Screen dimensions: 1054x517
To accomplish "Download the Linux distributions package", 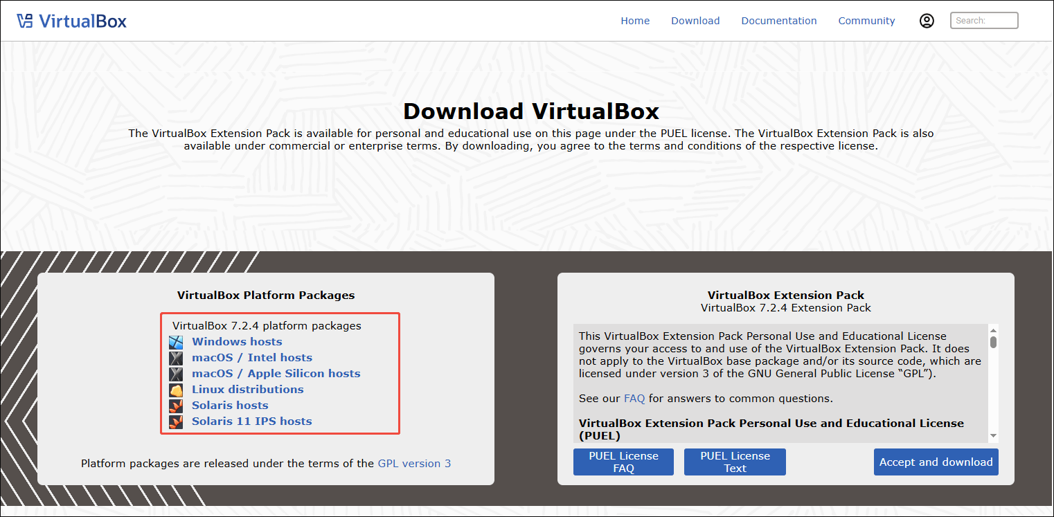I will (x=247, y=390).
